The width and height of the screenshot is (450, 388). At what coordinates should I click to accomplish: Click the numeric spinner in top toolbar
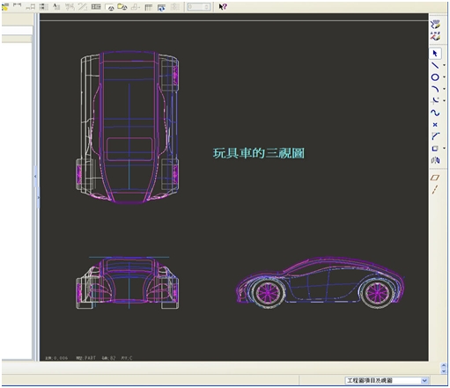point(199,6)
